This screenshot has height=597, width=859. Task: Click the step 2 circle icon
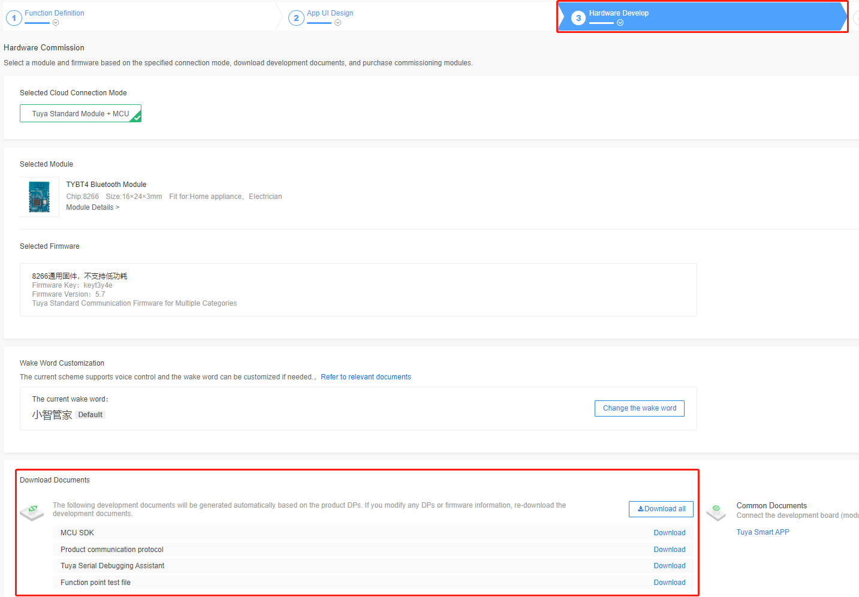coord(296,18)
